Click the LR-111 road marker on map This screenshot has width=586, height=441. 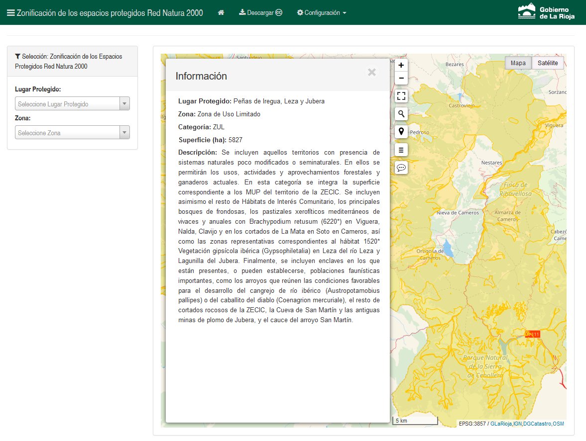533,334
